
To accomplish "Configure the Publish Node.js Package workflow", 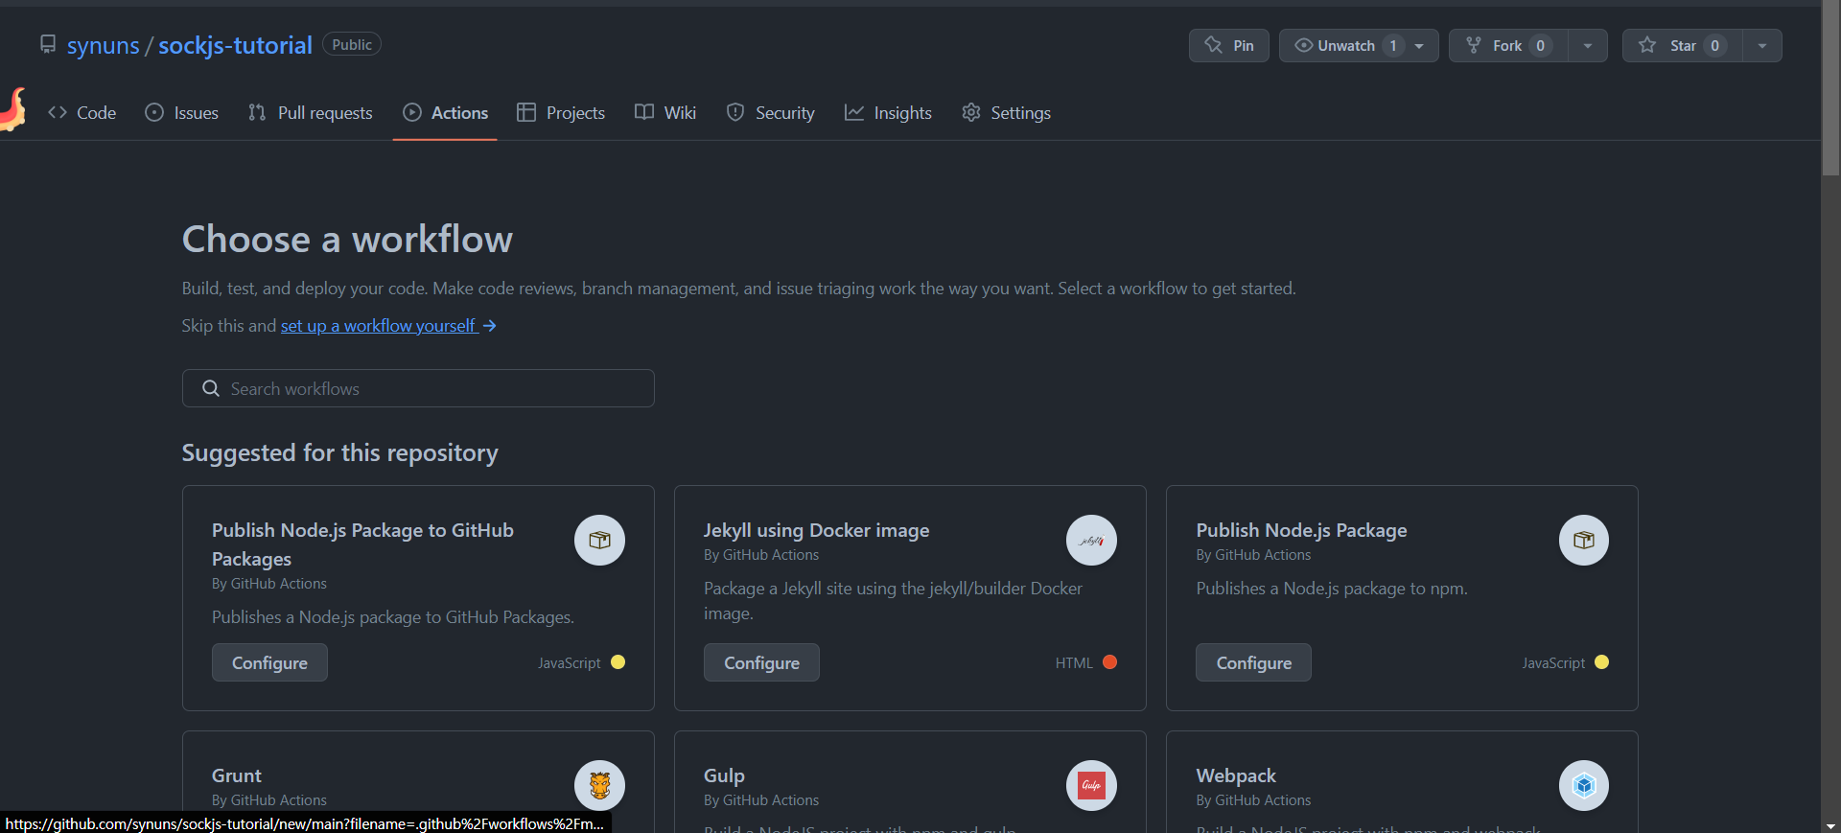I will tap(1253, 662).
